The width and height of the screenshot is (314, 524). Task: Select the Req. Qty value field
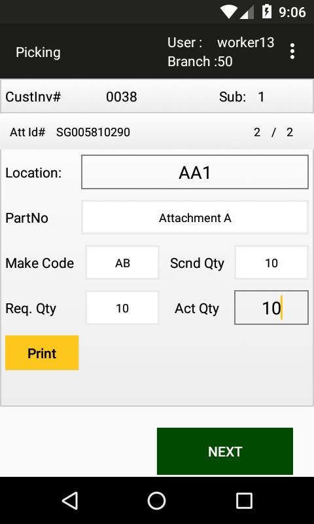pos(122,308)
